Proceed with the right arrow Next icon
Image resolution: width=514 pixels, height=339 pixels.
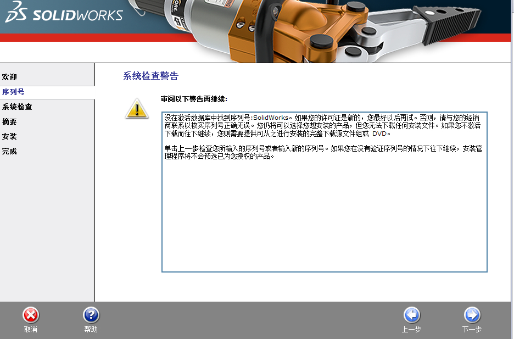[x=472, y=315]
